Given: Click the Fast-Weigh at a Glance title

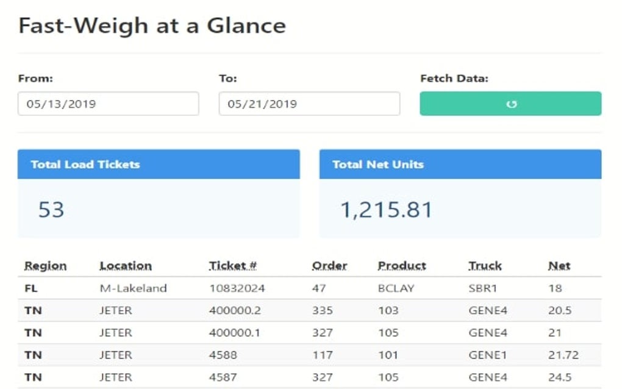Looking at the screenshot, I should tap(152, 26).
